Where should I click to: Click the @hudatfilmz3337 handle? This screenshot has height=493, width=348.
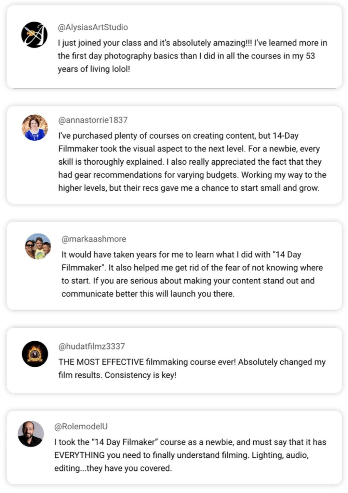pos(92,346)
